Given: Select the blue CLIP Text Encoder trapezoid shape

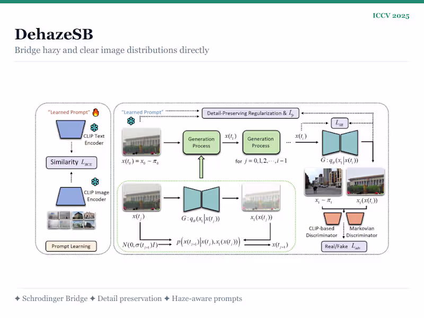Looking at the screenshot, I should click(70, 129).
